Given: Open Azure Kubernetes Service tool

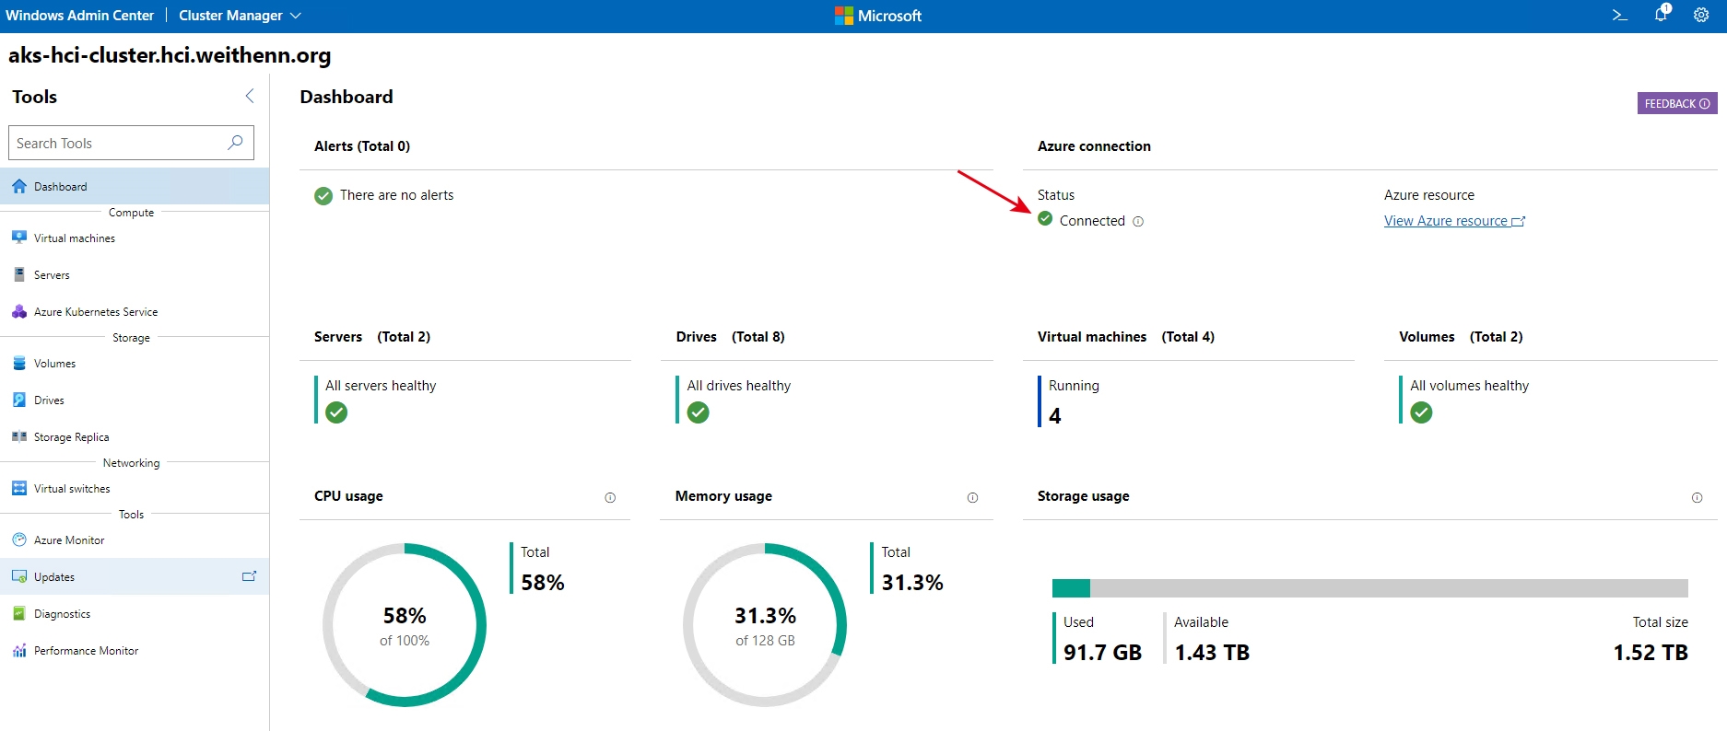Looking at the screenshot, I should click(135, 311).
